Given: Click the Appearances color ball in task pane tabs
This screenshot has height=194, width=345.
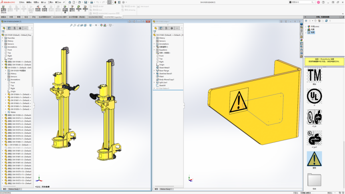Looking at the screenshot, I should tap(301, 40).
